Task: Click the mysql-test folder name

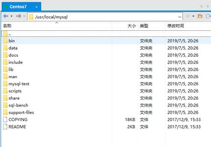Action: coord(19,84)
